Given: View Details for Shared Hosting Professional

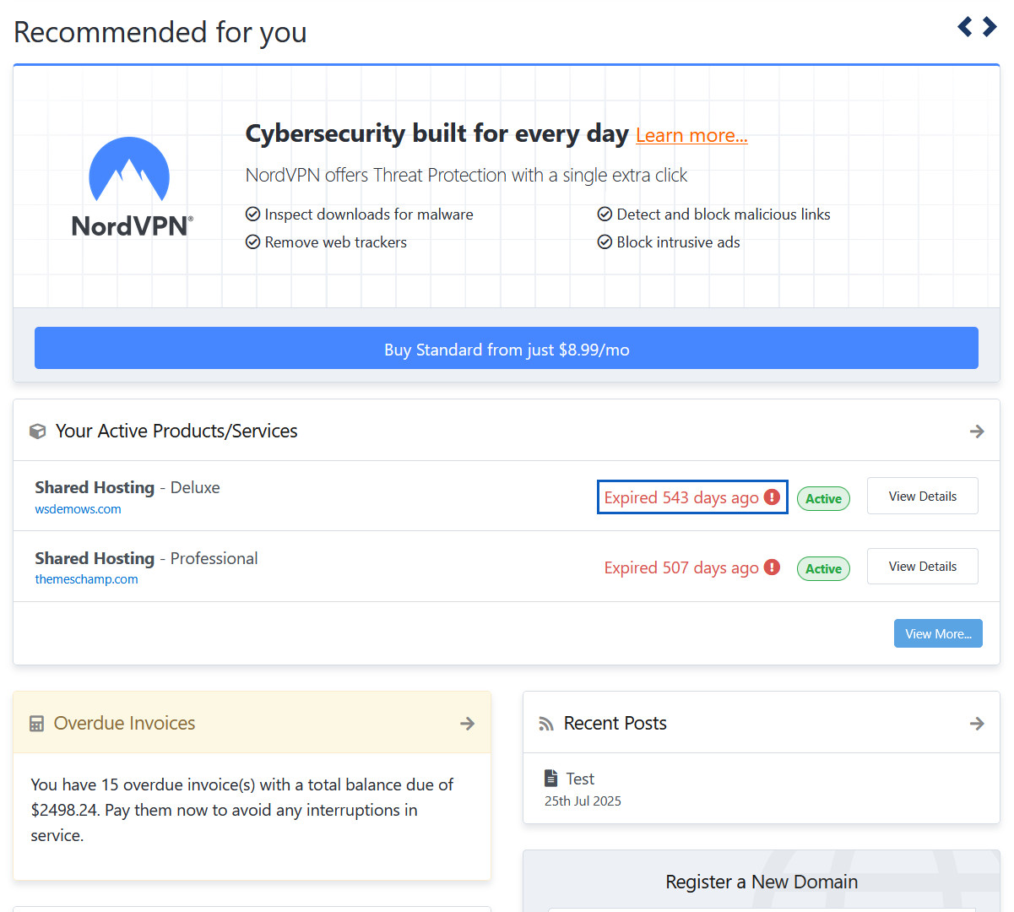Looking at the screenshot, I should [922, 567].
